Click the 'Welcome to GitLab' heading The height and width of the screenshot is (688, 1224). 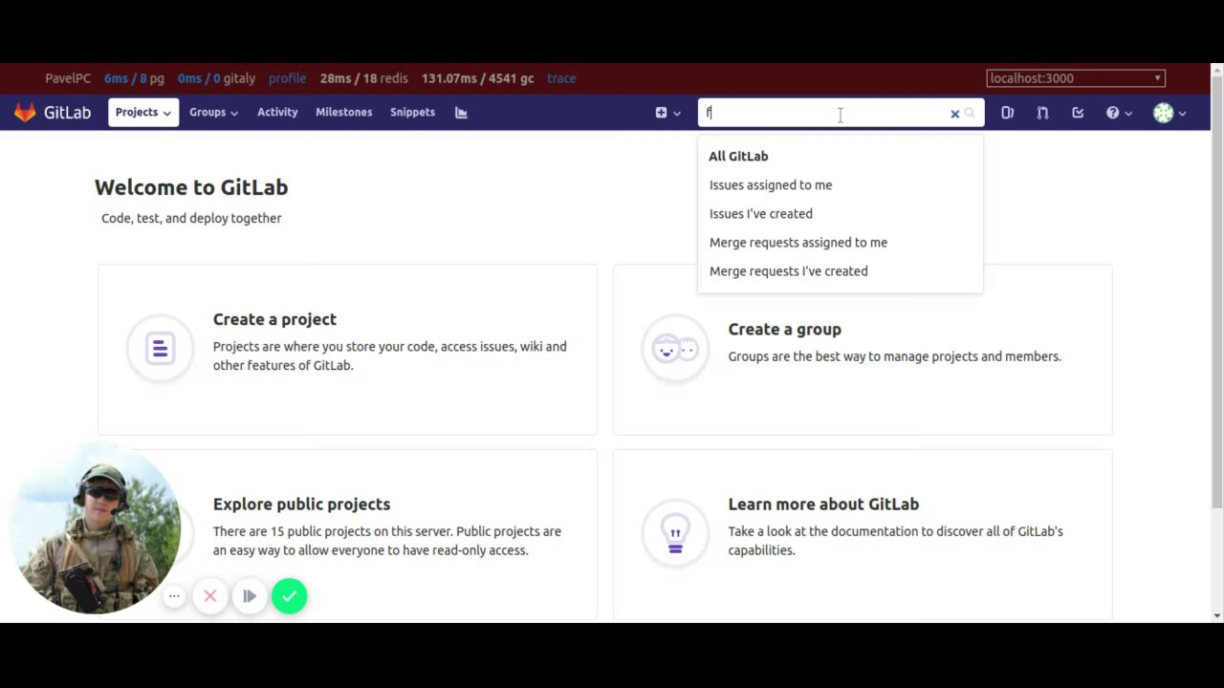[191, 187]
